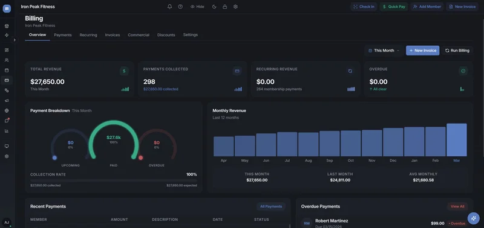Click the $27,650.00 collected link

(x=160, y=89)
